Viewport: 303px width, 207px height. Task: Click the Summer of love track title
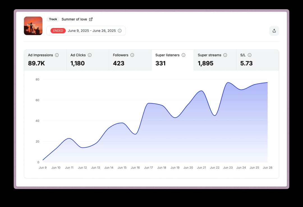[x=74, y=19]
